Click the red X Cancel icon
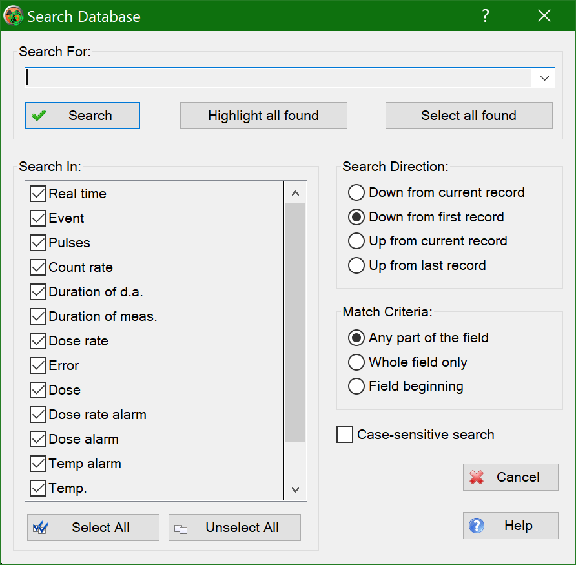Screen dimensions: 576x565 pos(477,477)
